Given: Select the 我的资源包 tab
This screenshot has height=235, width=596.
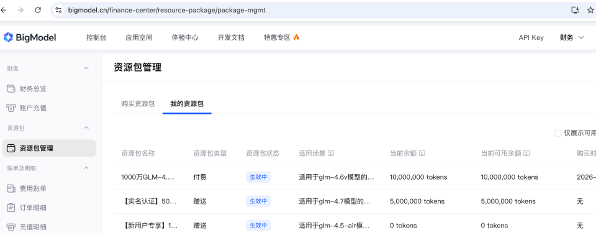Looking at the screenshot, I should point(187,104).
